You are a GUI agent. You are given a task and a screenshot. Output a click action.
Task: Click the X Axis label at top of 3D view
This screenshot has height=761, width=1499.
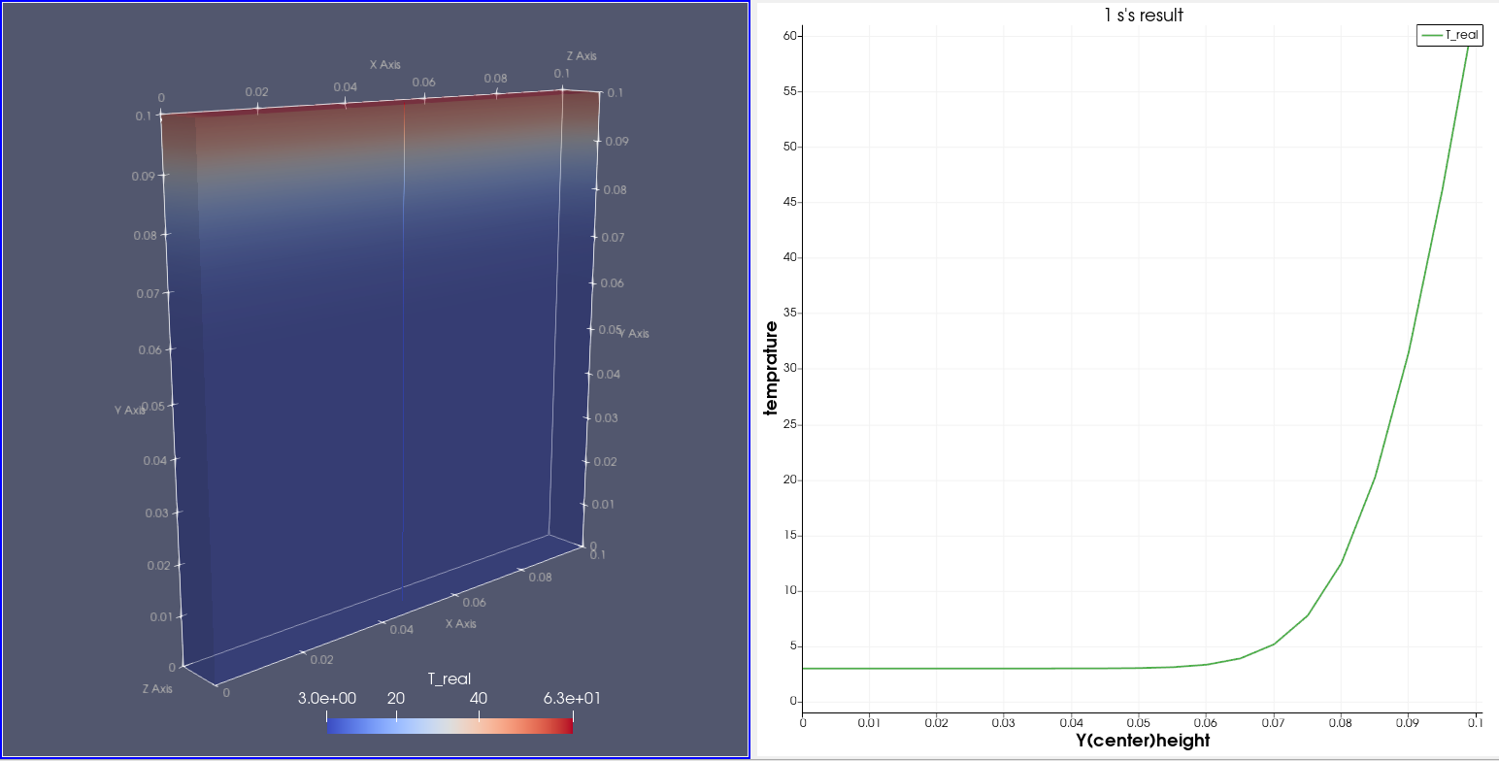coord(384,65)
